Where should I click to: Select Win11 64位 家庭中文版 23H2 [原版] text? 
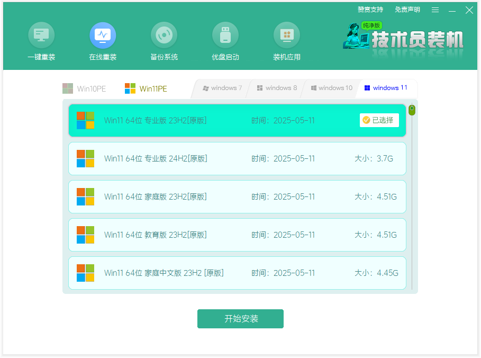[164, 273]
